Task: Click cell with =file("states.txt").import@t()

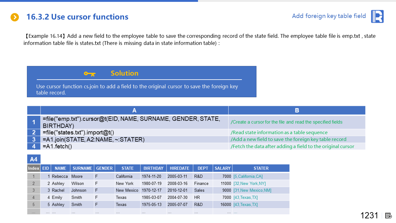Action: (x=134, y=133)
